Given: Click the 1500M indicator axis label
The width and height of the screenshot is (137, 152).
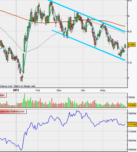Looking at the screenshot, I should coord(132,150).
